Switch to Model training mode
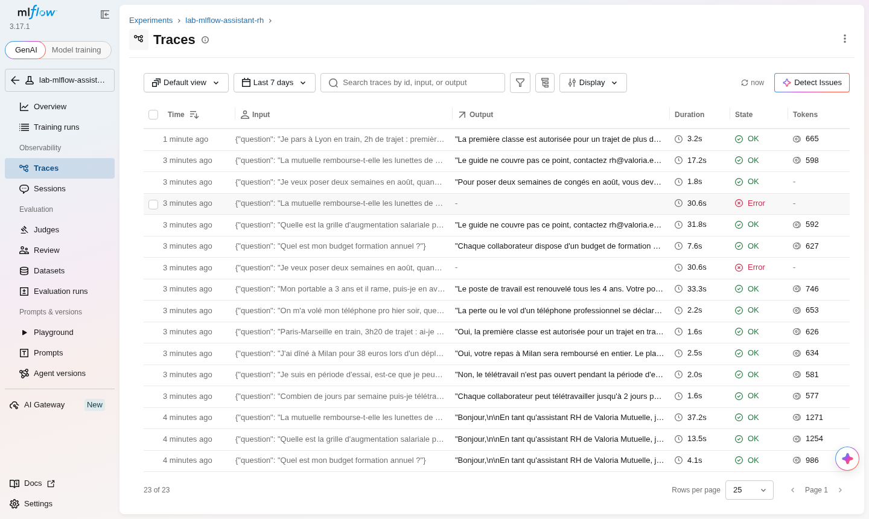Screen dimensions: 869x519 pyautogui.click(x=77, y=50)
